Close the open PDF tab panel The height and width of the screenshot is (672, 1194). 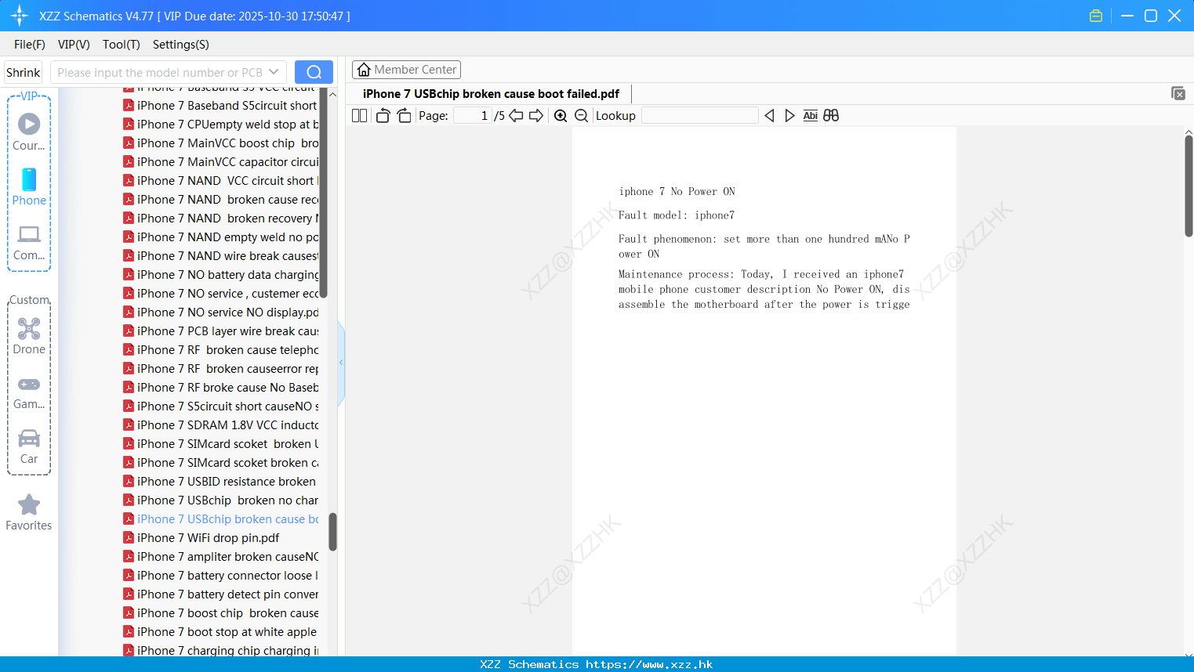tap(1178, 93)
